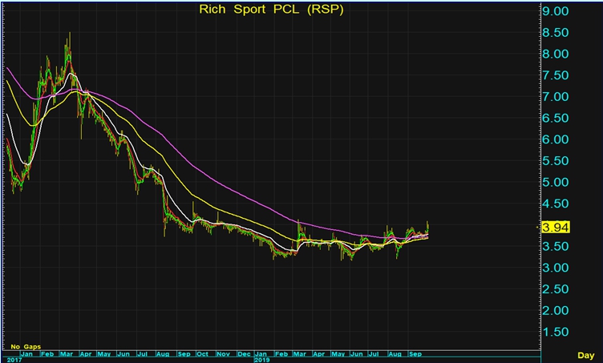Click the 4.50 price label
Screen dimensions: 603x363
click(556, 204)
